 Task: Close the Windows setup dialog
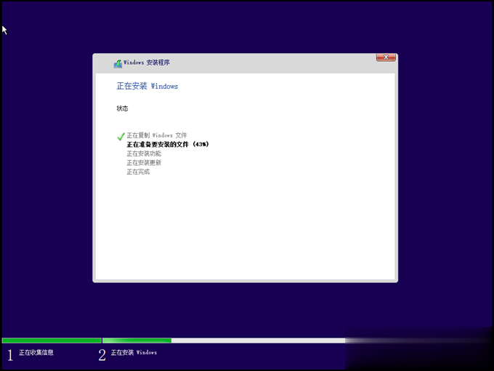click(386, 57)
